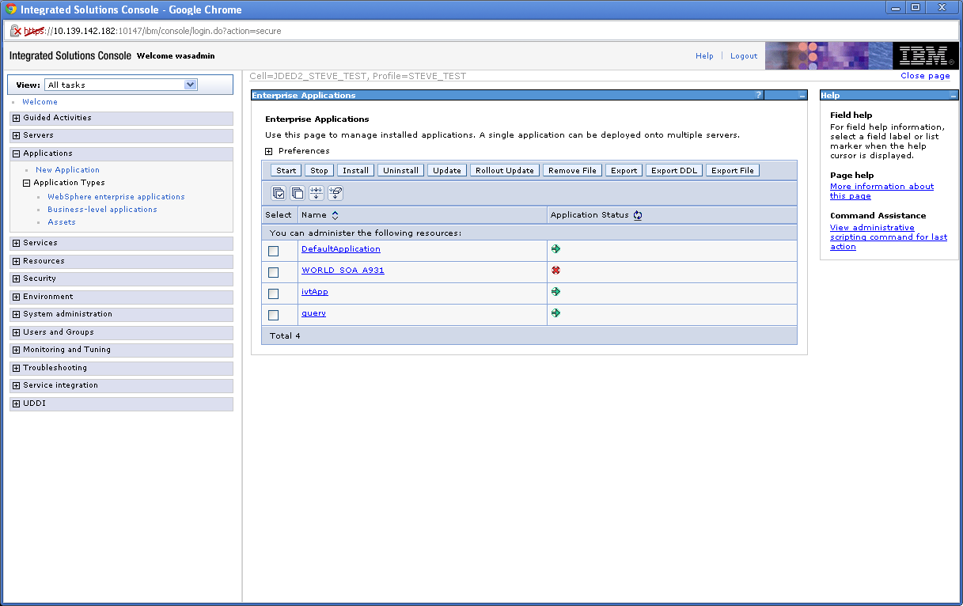Click the green started arrow for DefaultApplication
Viewport: 963px width, 606px height.
[x=555, y=248]
